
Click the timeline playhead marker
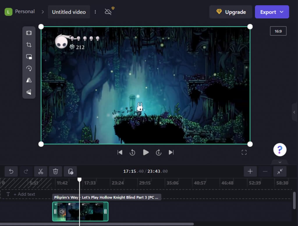[79, 180]
